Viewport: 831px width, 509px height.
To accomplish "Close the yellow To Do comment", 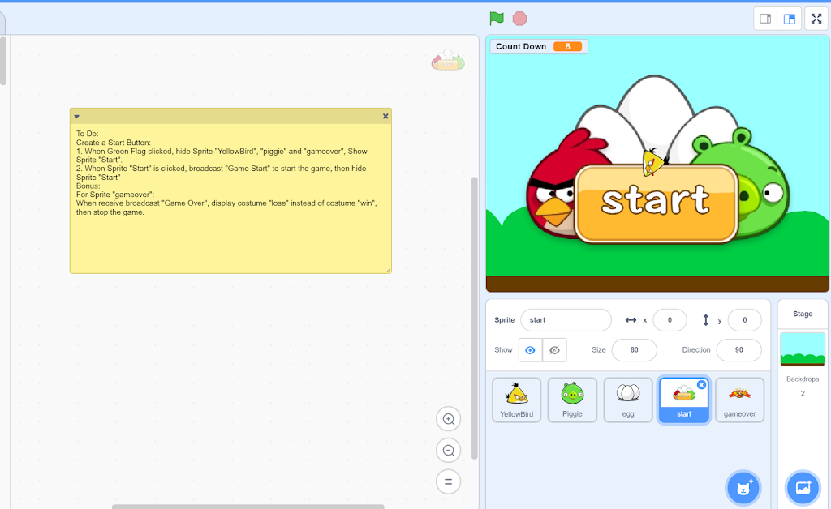I will tap(385, 117).
